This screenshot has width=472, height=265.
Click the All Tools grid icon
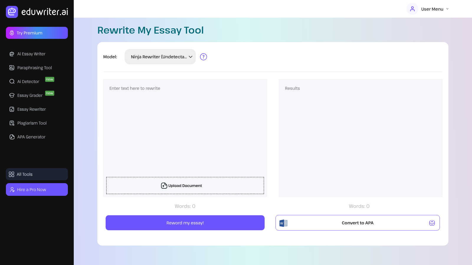pos(12,174)
